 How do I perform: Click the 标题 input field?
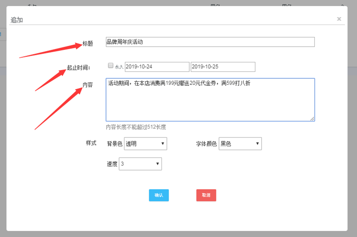click(x=210, y=42)
